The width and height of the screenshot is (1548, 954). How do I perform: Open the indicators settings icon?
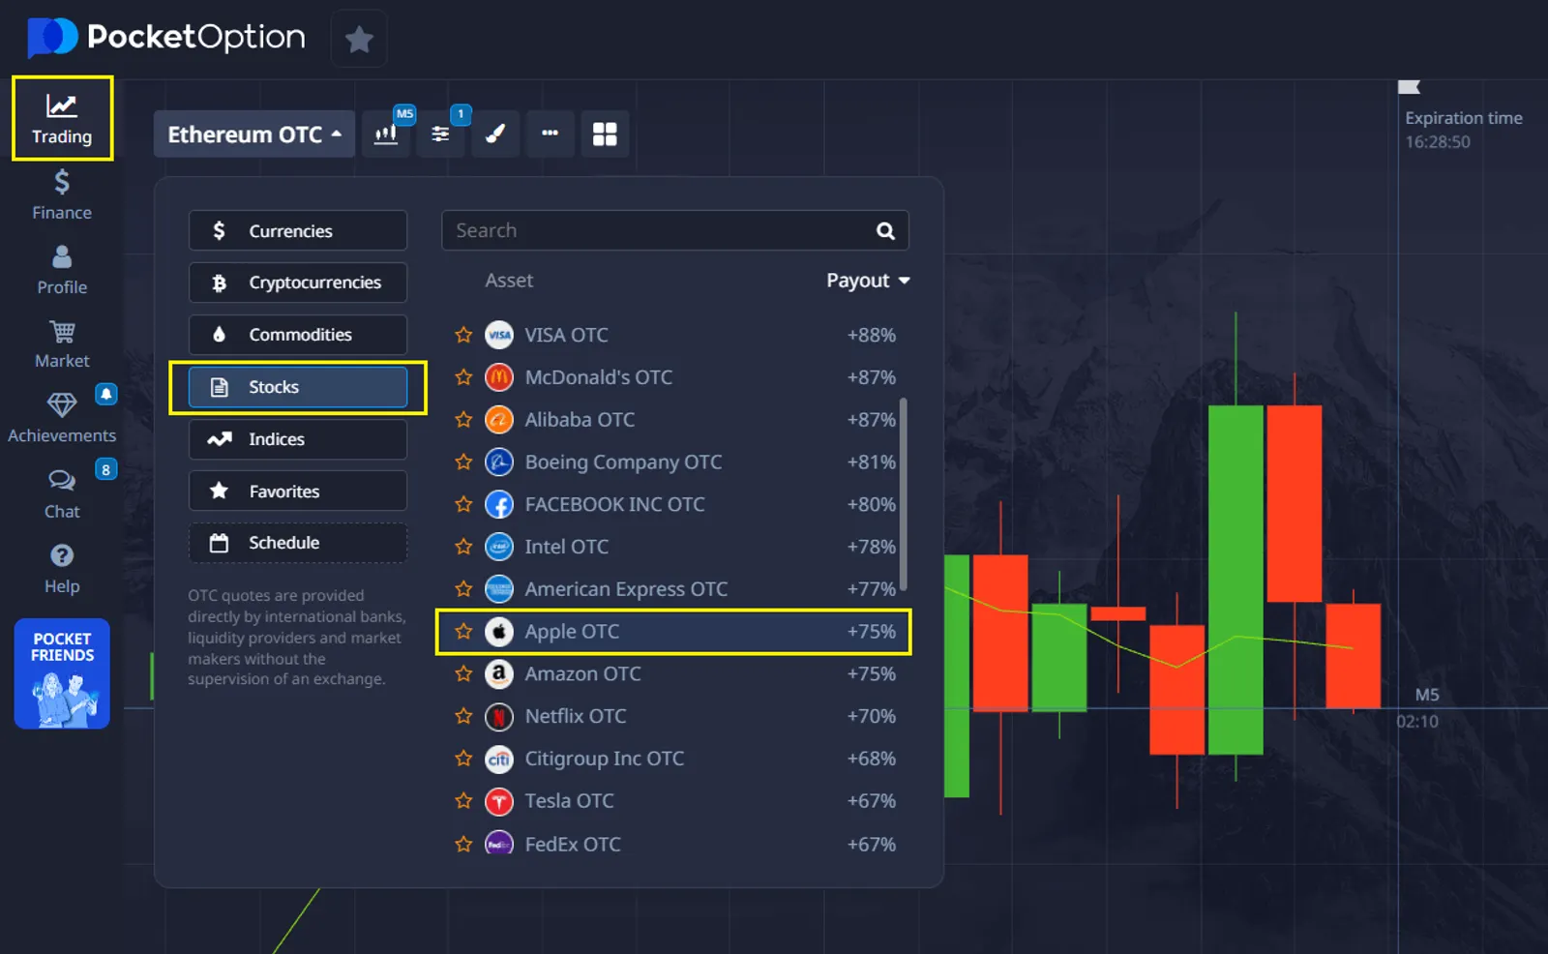tap(440, 134)
